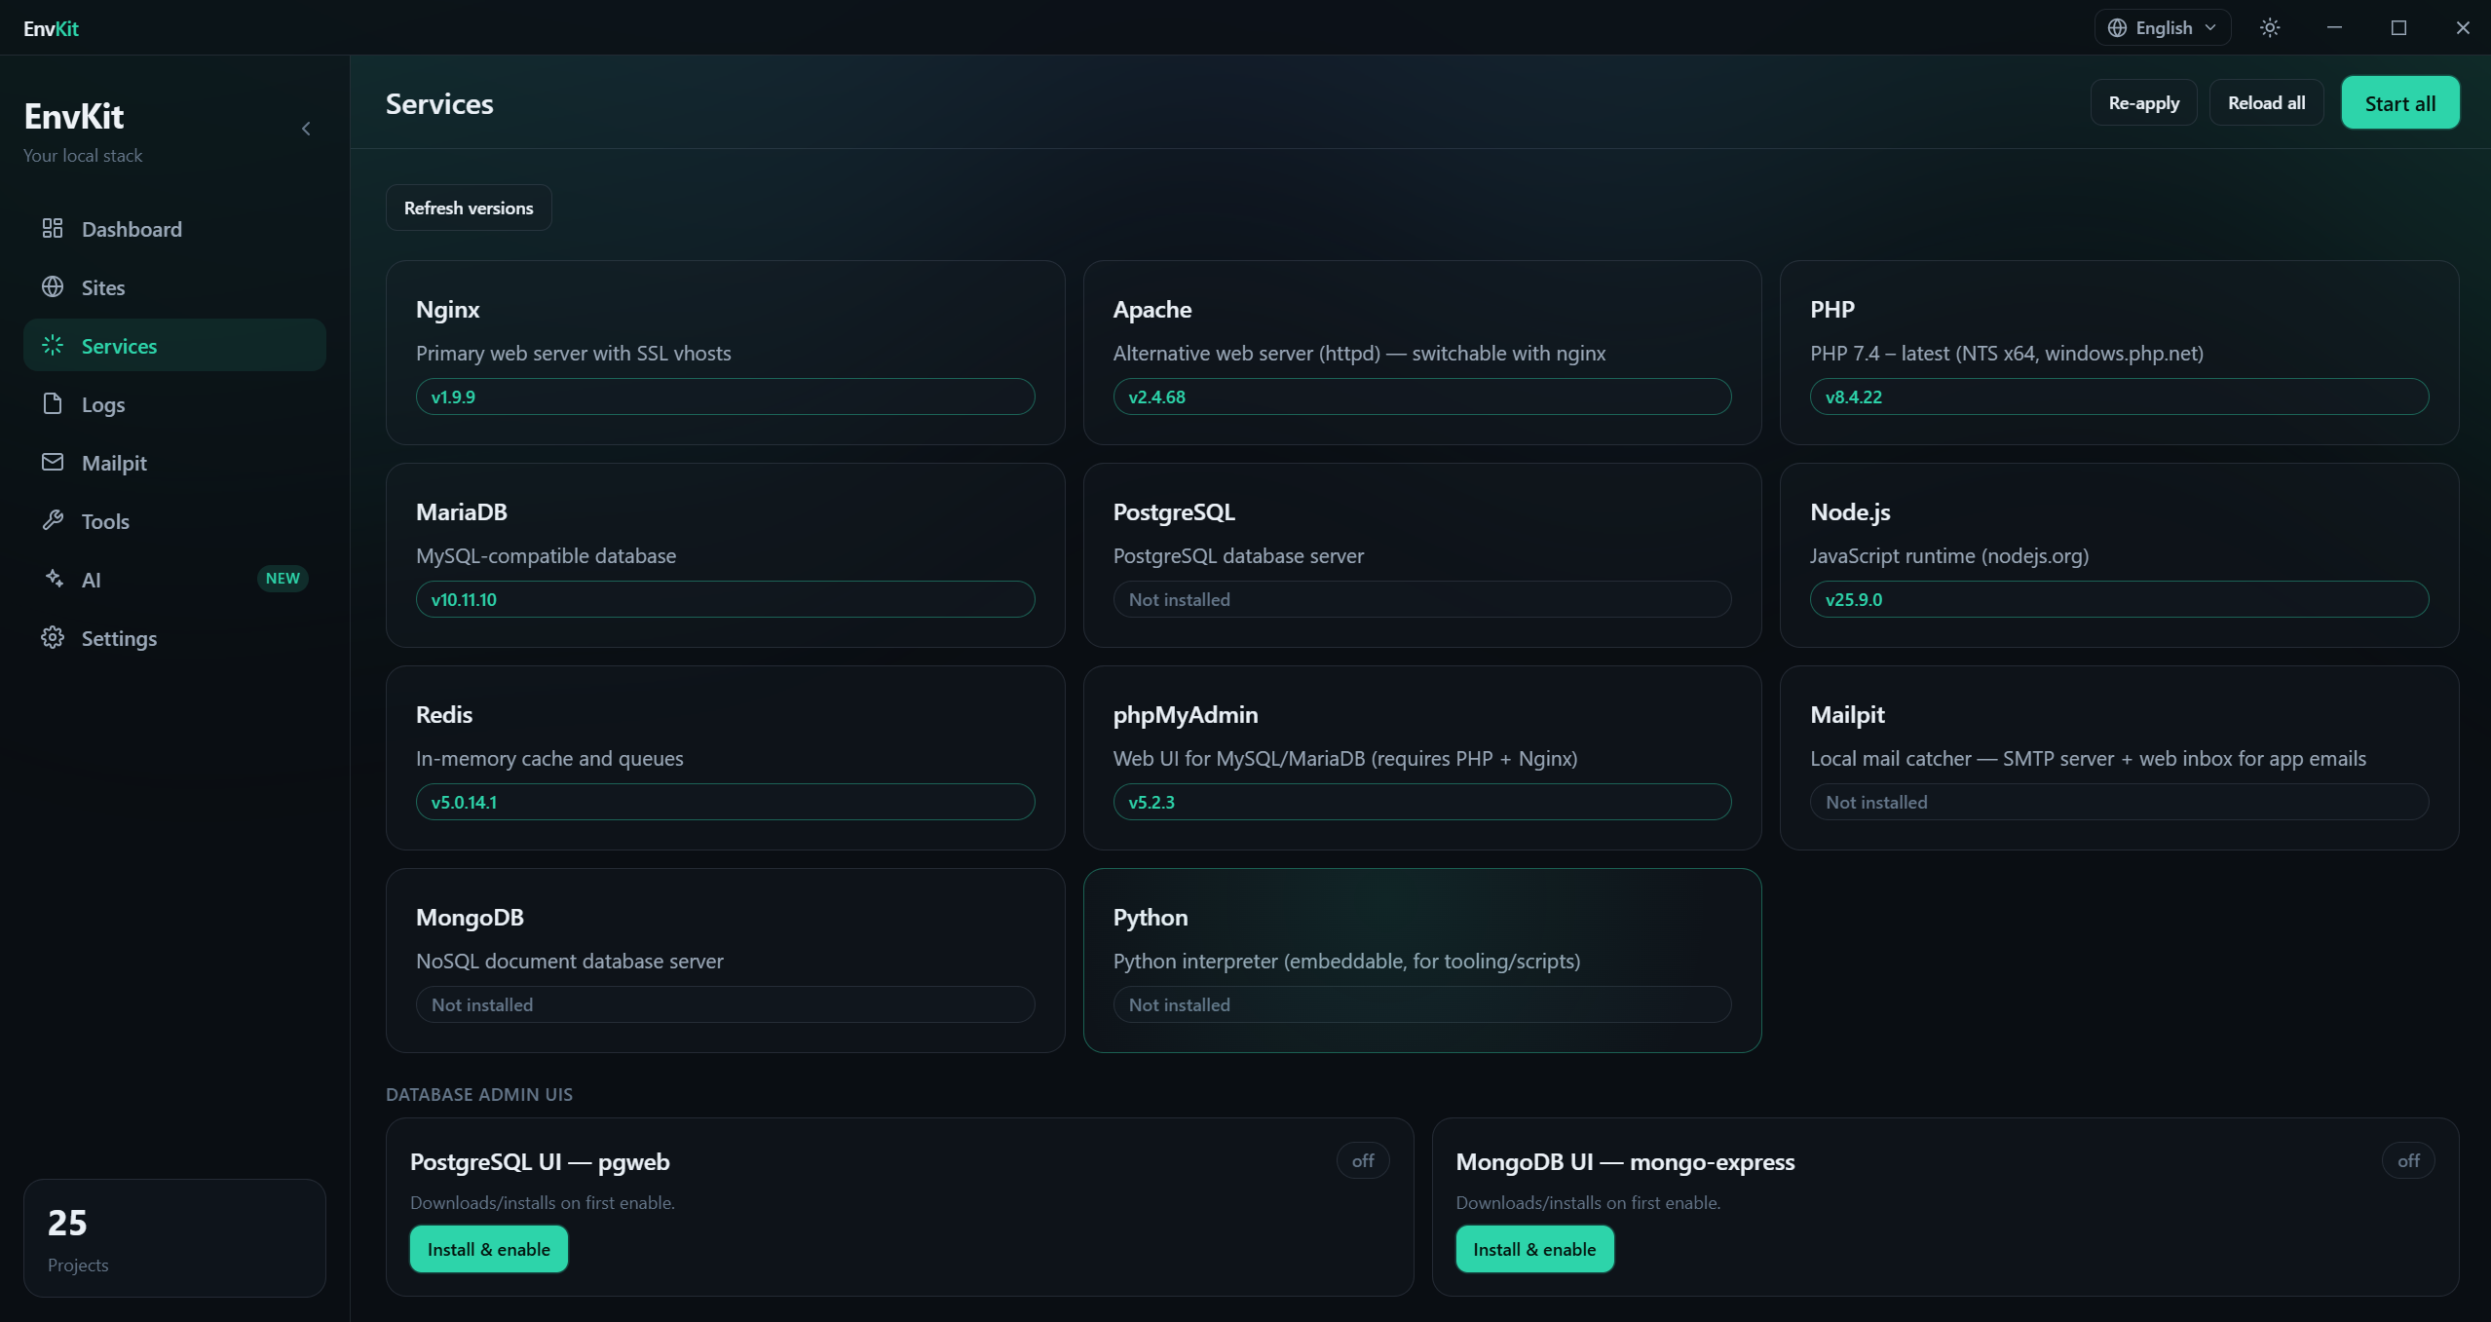The width and height of the screenshot is (2491, 1322).
Task: Click the Tools wrench icon
Action: tap(53, 520)
